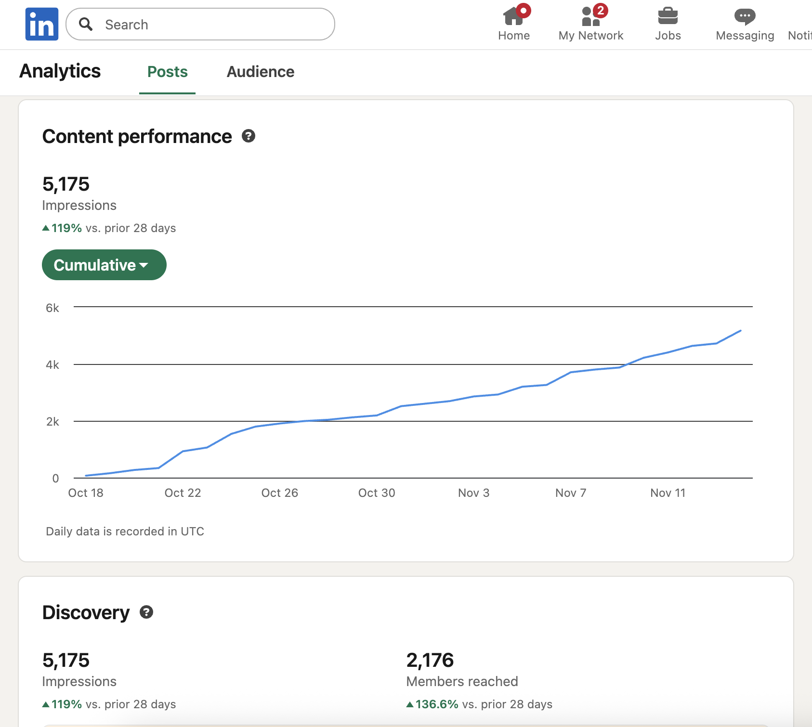The width and height of the screenshot is (812, 727).
Task: Click the chart line's final rightmost point
Action: (740, 331)
